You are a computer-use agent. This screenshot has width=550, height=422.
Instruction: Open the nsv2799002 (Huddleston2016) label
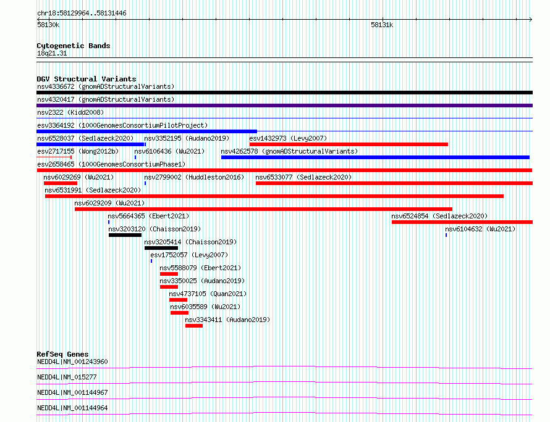(x=194, y=177)
